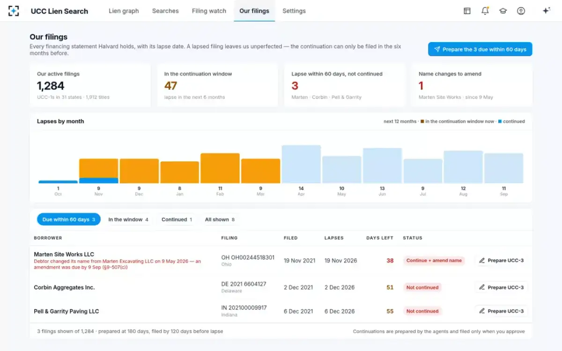Click the paper plane icon on the Prepare button
Image resolution: width=562 pixels, height=351 pixels.
[437, 50]
